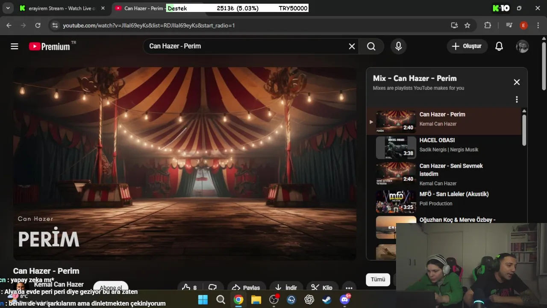The width and height of the screenshot is (547, 308).
Task: Start voice search with the microphone
Action: tap(398, 46)
